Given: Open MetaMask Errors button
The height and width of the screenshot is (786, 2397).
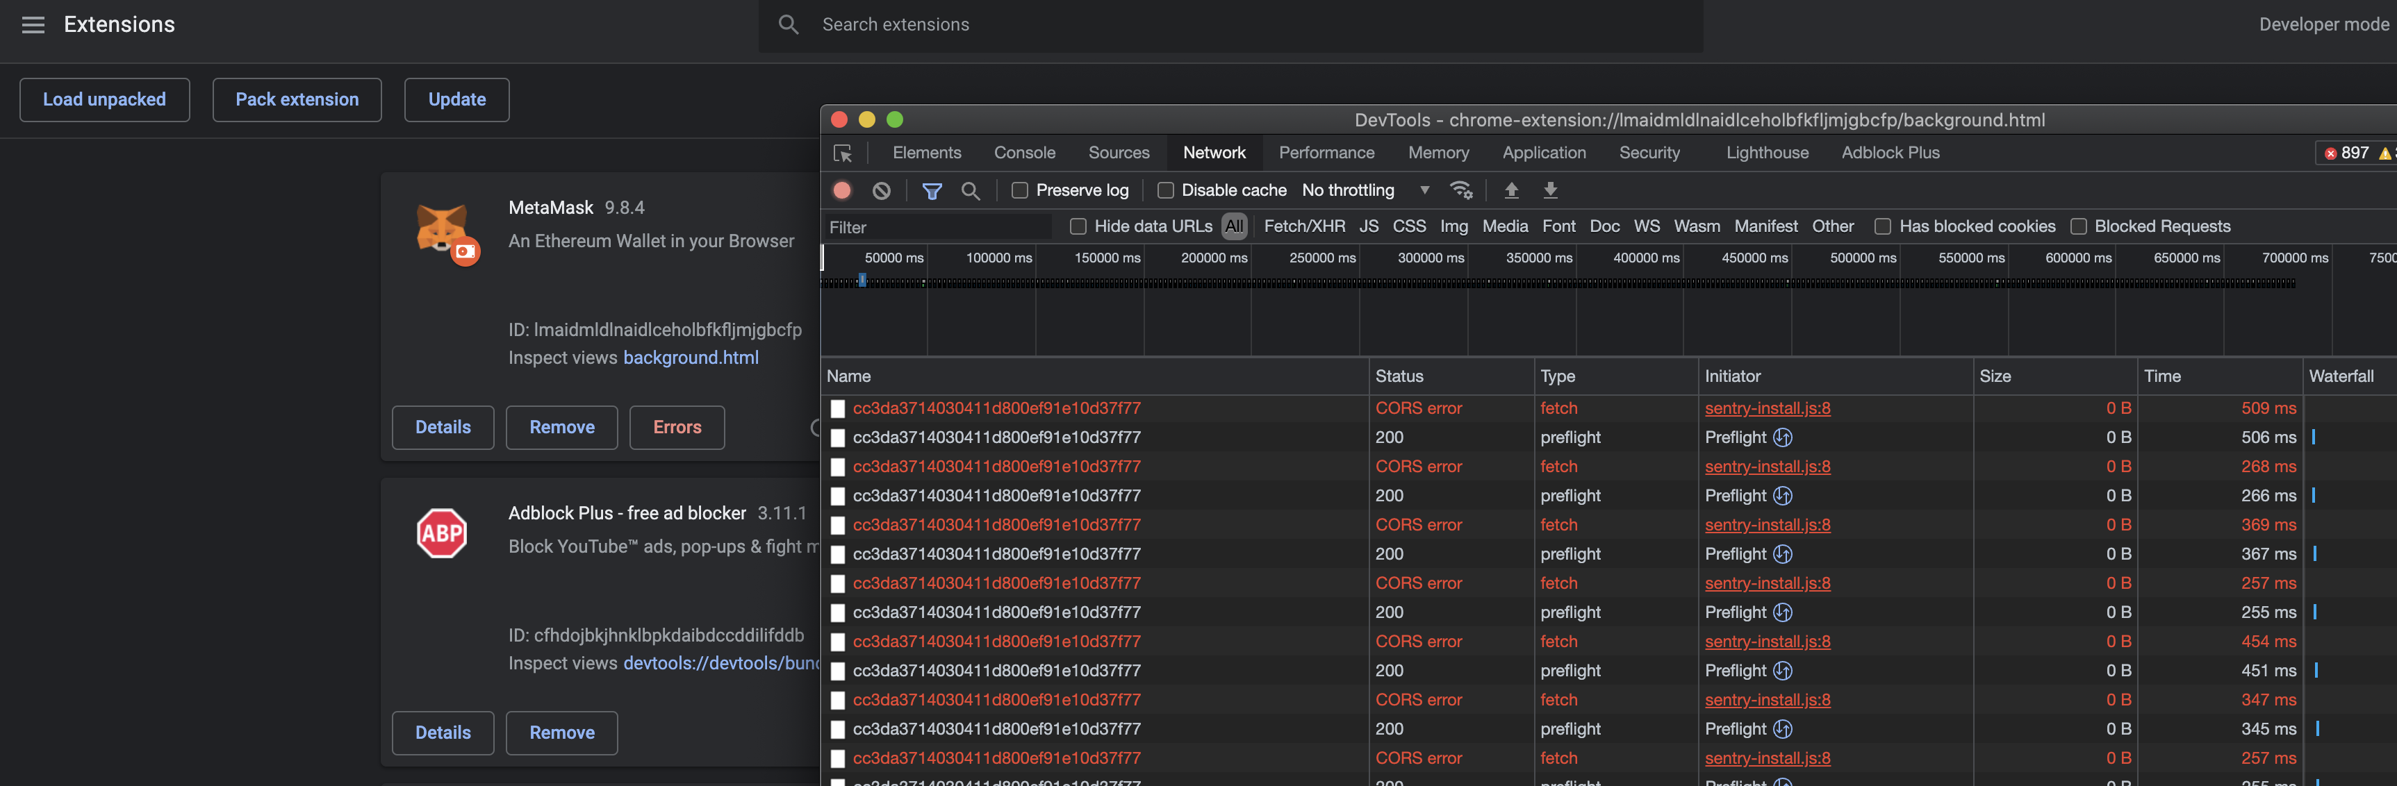Looking at the screenshot, I should [x=677, y=428].
